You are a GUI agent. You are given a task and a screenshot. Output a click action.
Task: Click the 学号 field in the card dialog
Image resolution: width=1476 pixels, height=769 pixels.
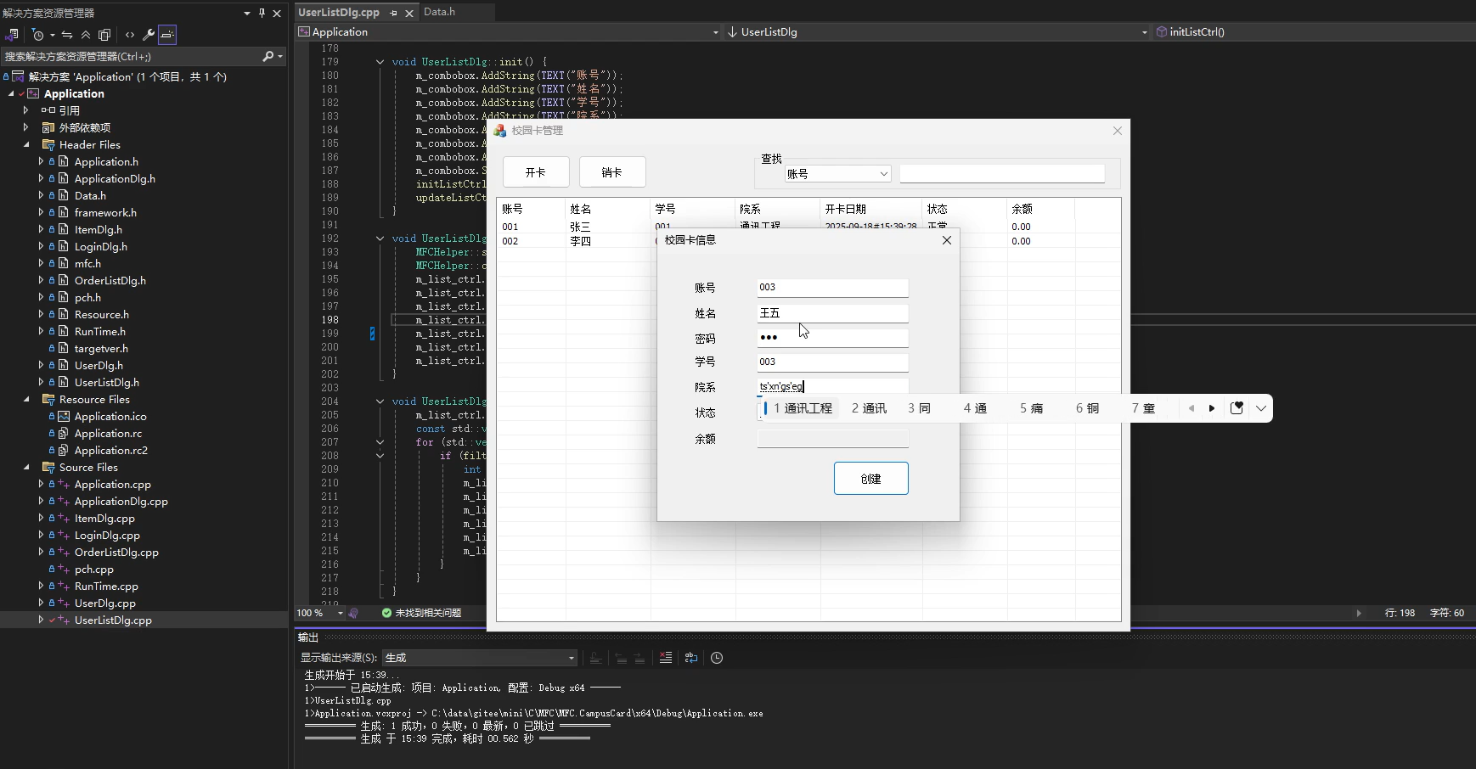pos(832,362)
